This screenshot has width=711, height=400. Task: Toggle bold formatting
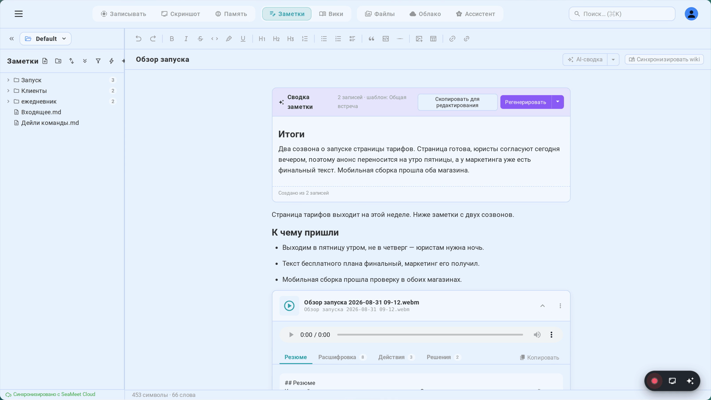coord(172,39)
